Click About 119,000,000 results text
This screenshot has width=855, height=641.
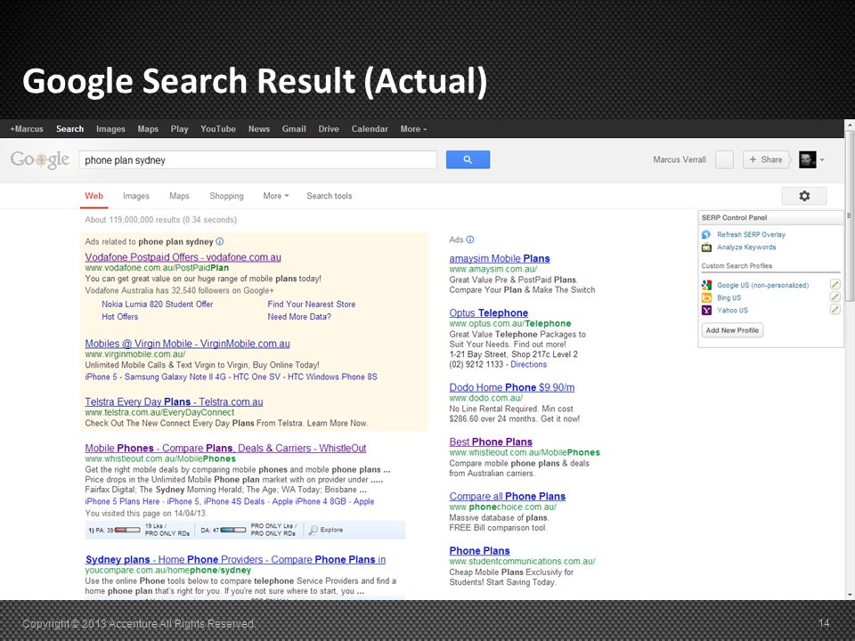(x=161, y=220)
